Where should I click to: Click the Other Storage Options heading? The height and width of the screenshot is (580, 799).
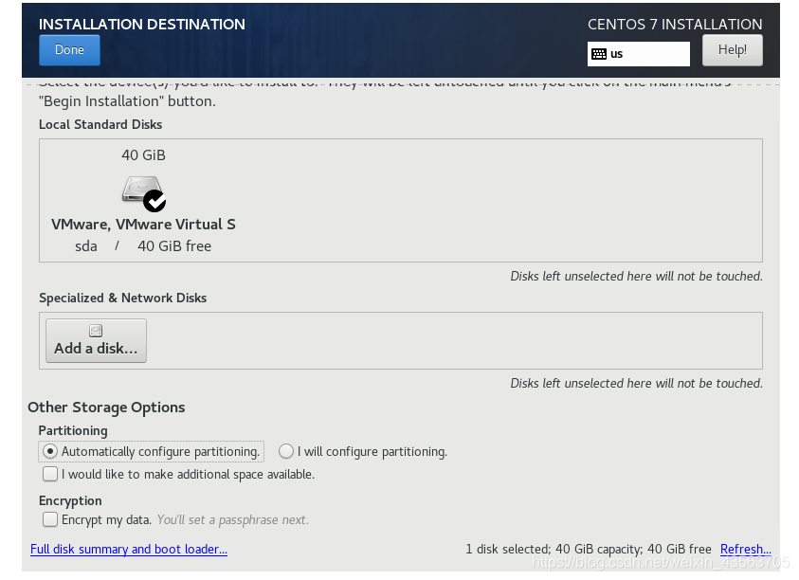[106, 408]
